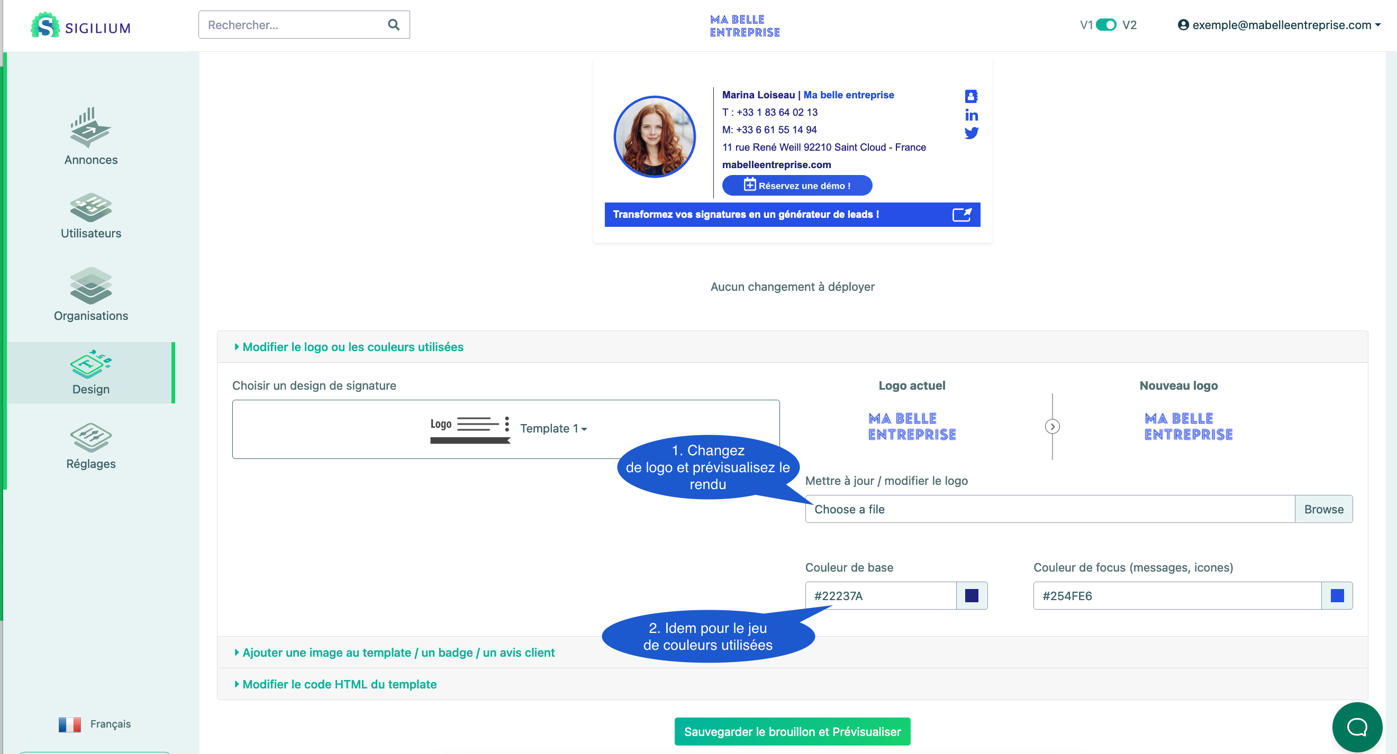Select the Design tab in the sidebar

(90, 373)
